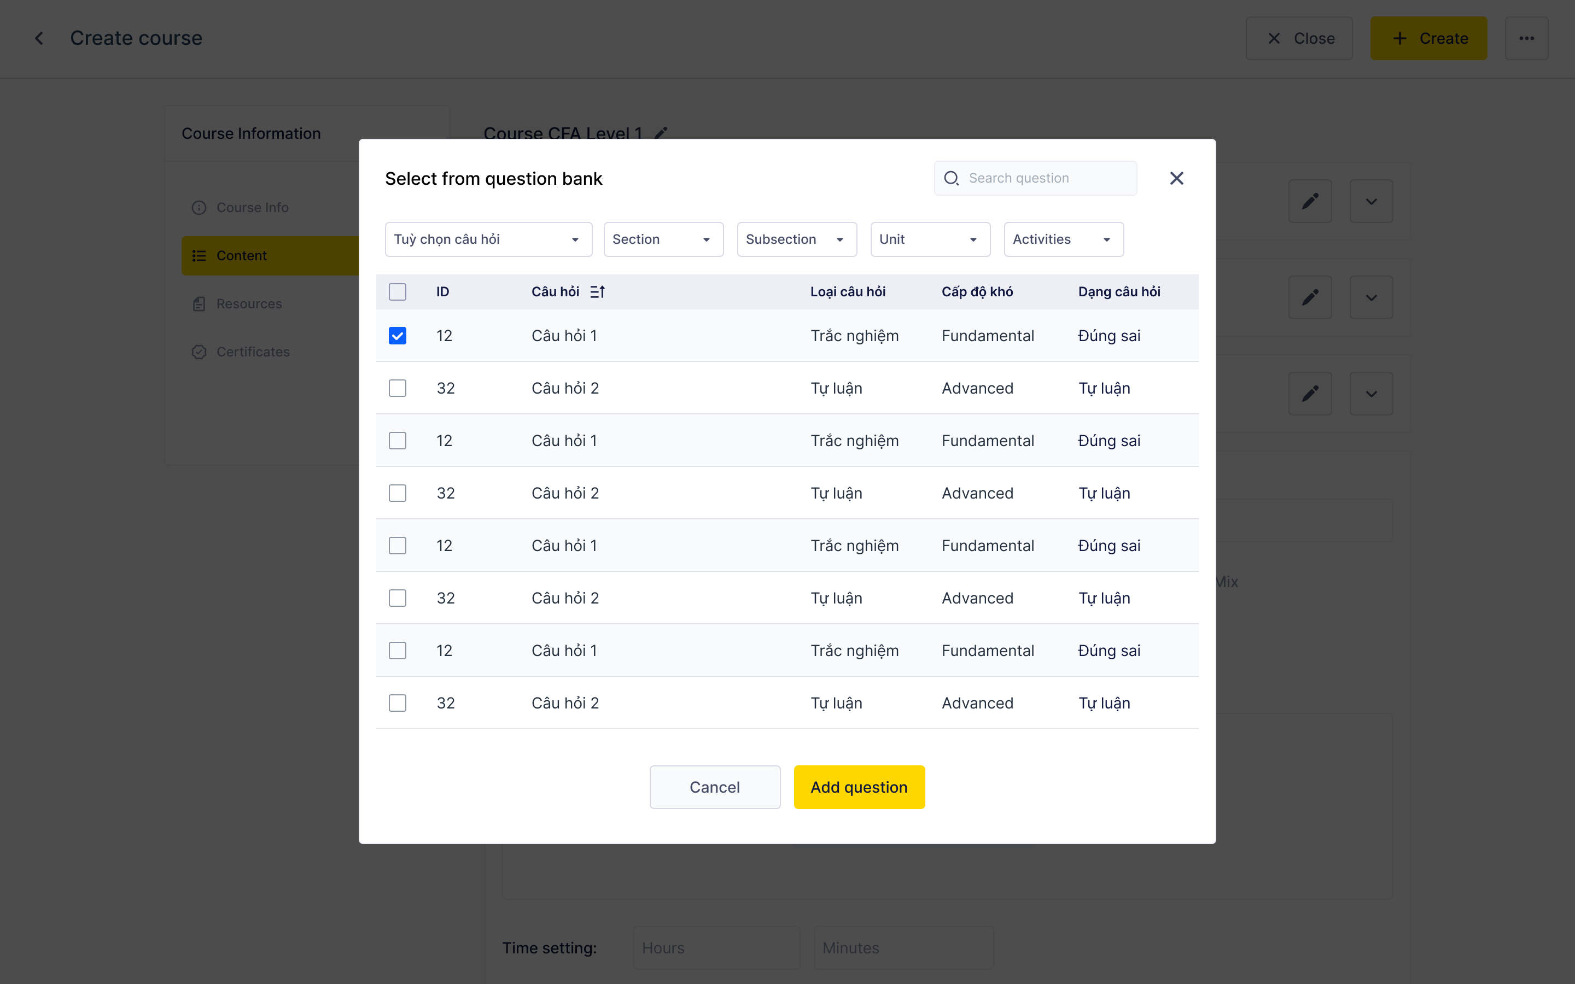Viewport: 1575px width, 984px height.
Task: Click the Loại câu hỏi column header
Action: (847, 291)
